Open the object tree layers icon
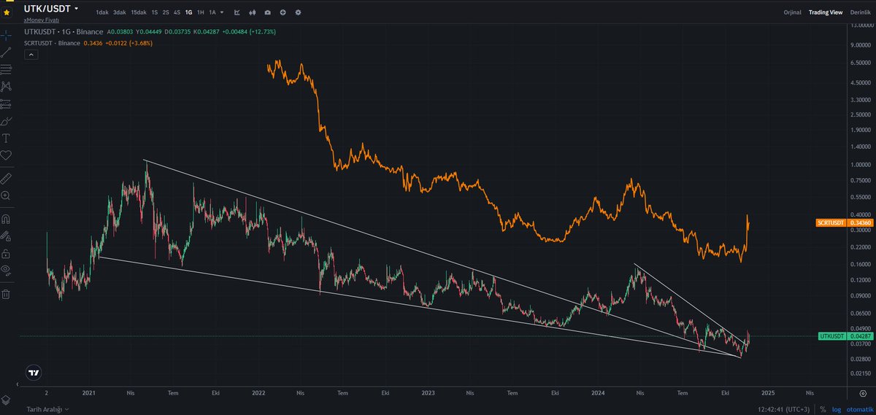This screenshot has height=415, width=876. click(x=7, y=400)
